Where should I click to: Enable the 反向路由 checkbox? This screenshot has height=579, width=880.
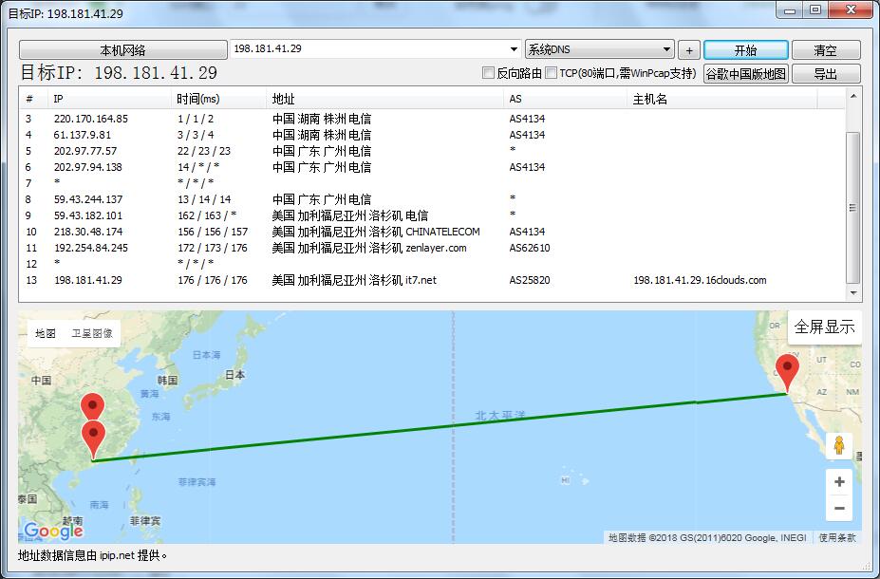pyautogui.click(x=489, y=73)
